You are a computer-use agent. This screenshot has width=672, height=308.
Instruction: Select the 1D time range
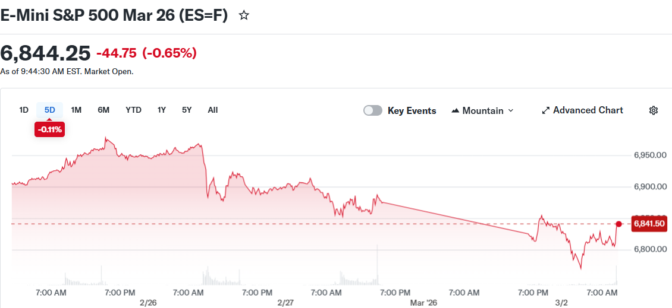point(24,110)
